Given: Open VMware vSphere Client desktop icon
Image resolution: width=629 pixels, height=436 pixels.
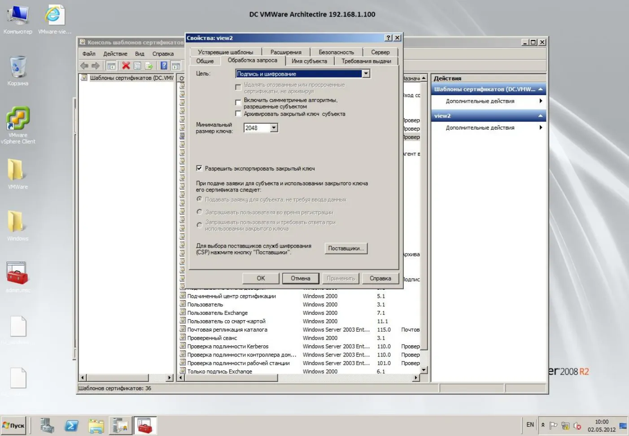Looking at the screenshot, I should (18, 125).
